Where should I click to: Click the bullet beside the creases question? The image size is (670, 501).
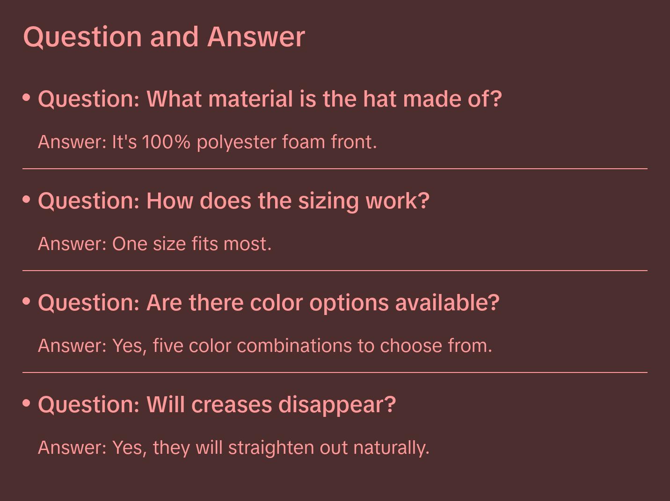click(27, 403)
